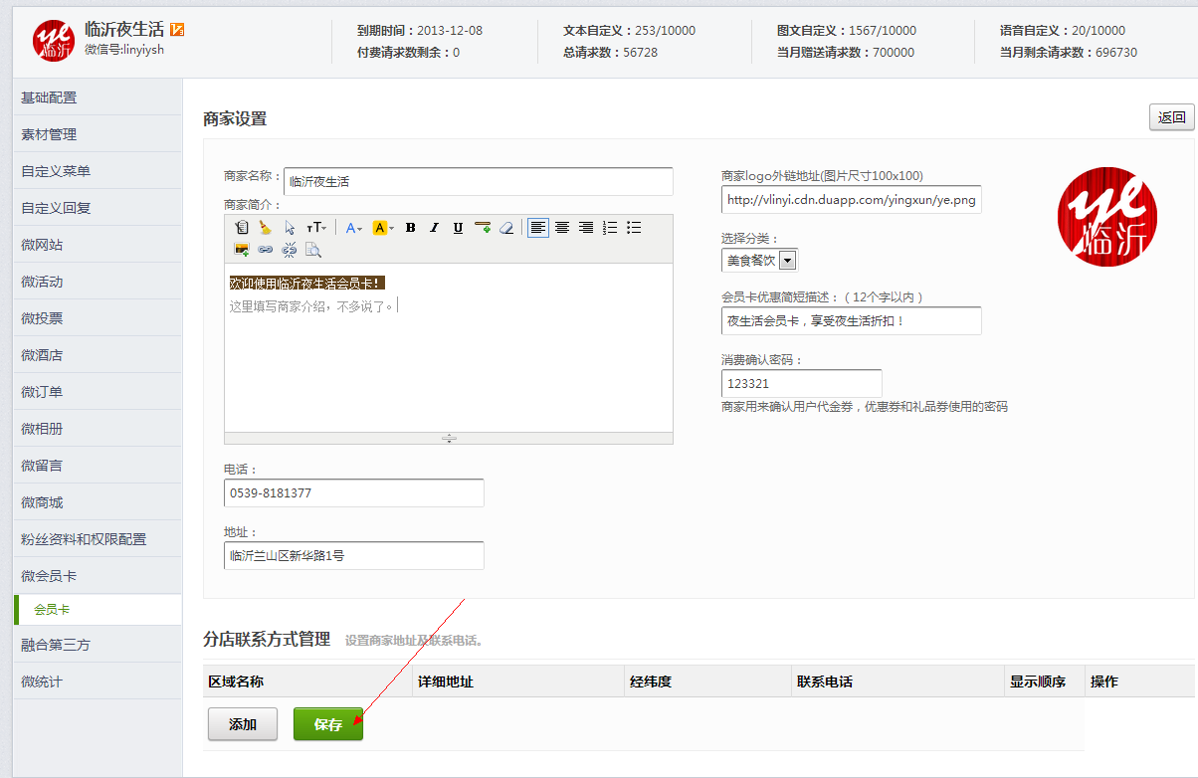Center align the editor text
Image resolution: width=1198 pixels, height=778 pixels.
pos(562,228)
